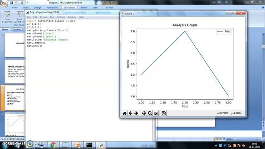Open the Window menu in IDLE editor
Viewport: 265px width, 149px height.
[72, 17]
